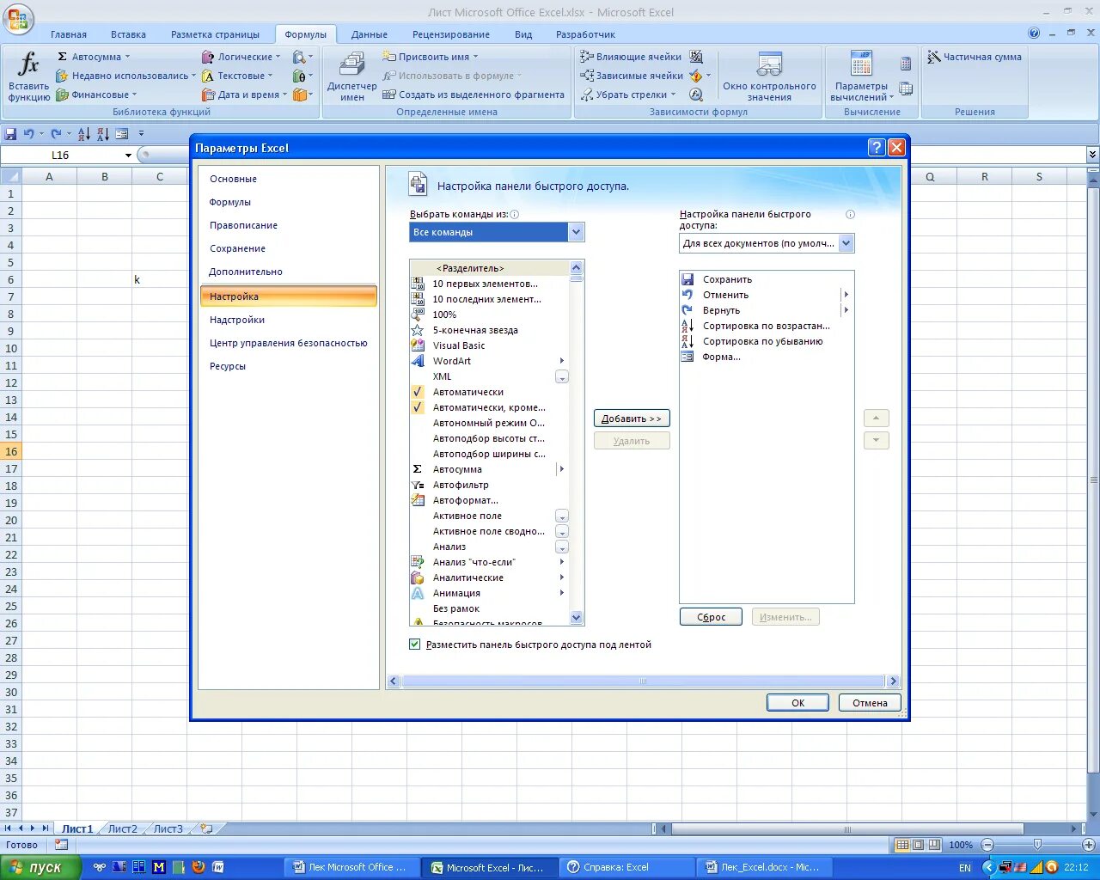Click the Save icon in the quick access toolbar

pyautogui.click(x=10, y=134)
